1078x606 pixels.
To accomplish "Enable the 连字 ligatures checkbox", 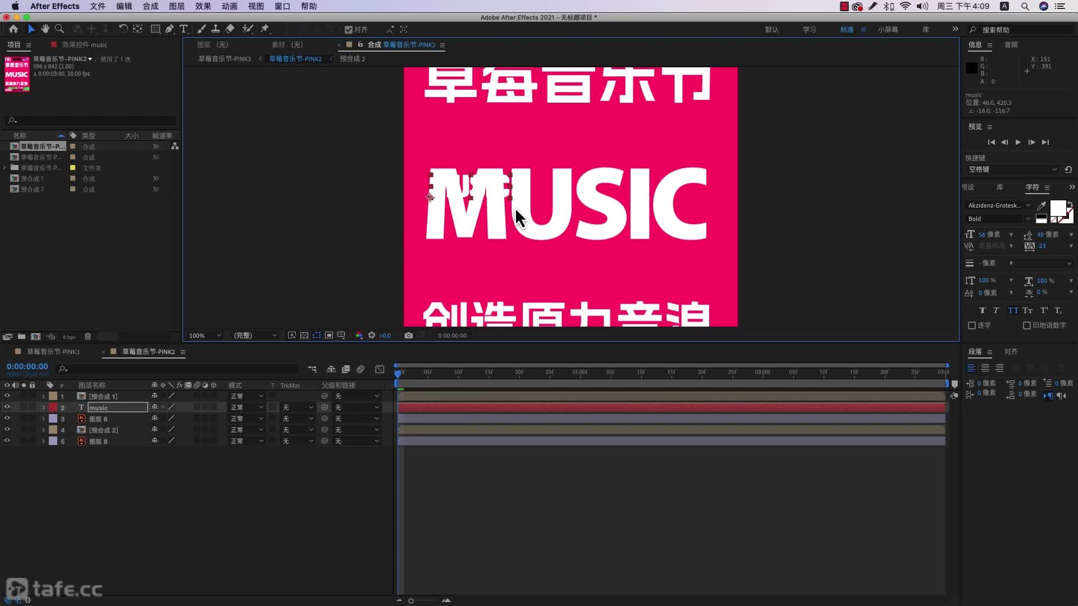I will pyautogui.click(x=972, y=325).
